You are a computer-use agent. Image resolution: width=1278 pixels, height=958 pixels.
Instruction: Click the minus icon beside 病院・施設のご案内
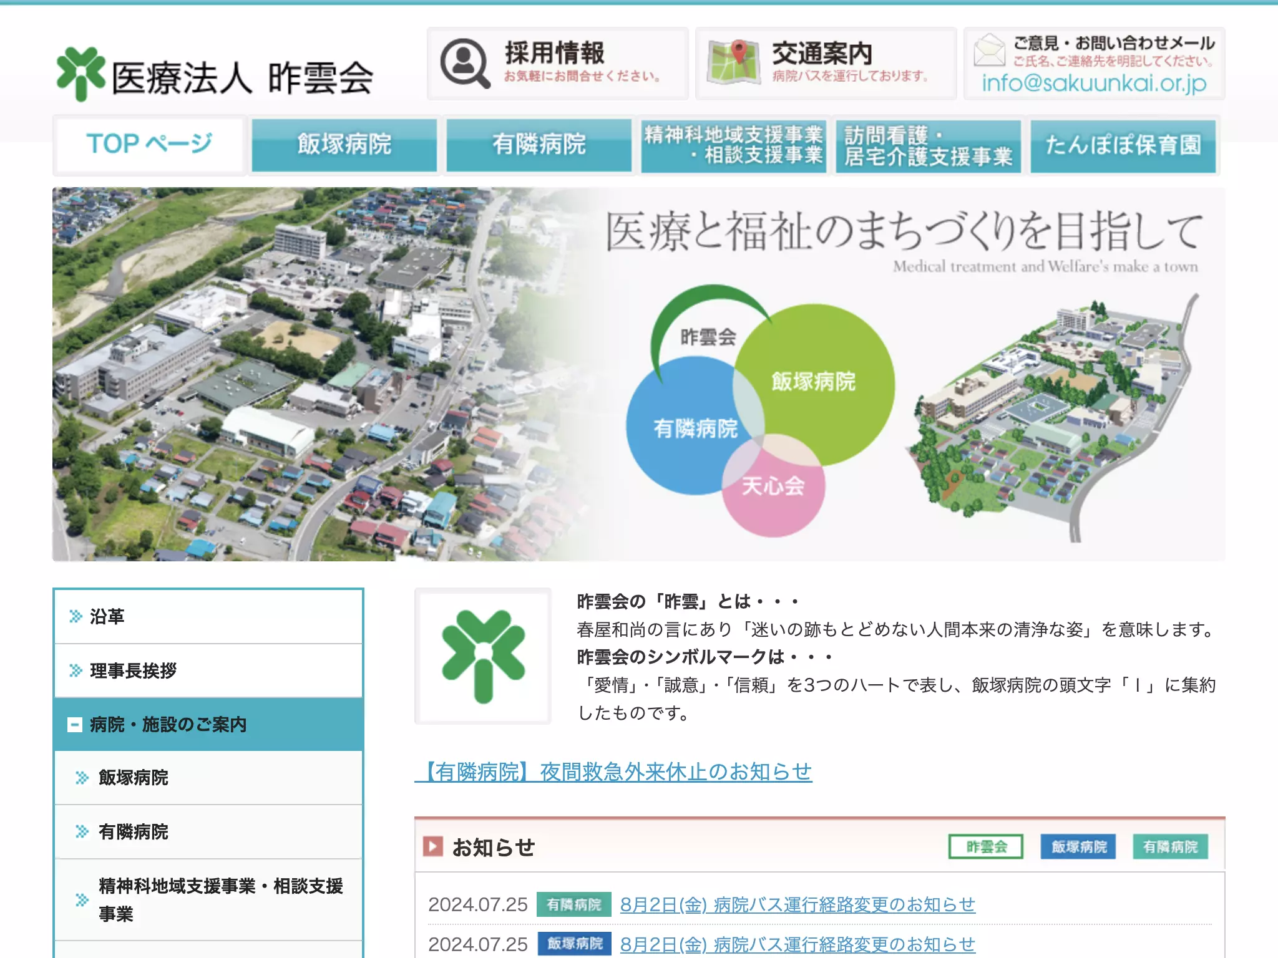75,725
